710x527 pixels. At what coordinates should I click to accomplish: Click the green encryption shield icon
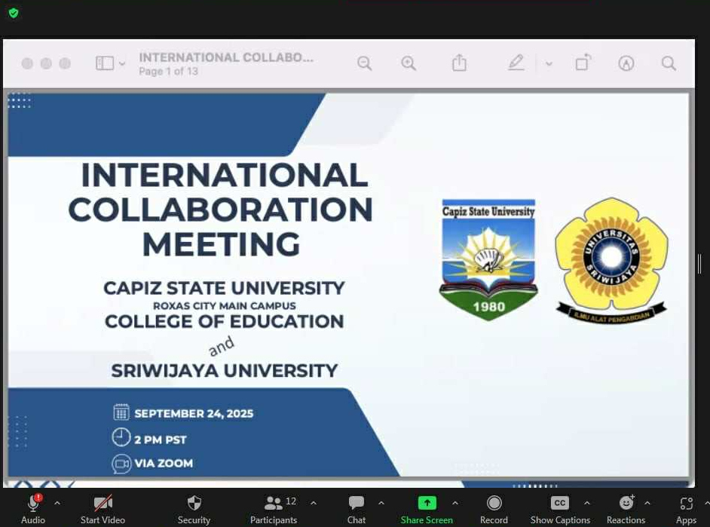[14, 13]
